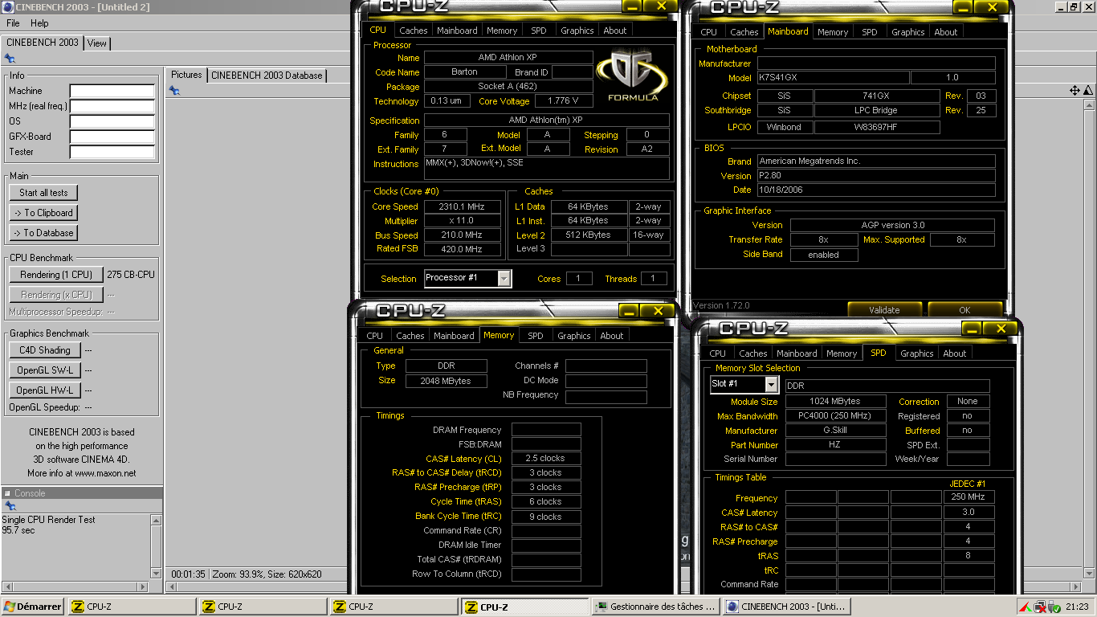Click the pin icon below the CINEBENCH 2003 tab

point(10,58)
